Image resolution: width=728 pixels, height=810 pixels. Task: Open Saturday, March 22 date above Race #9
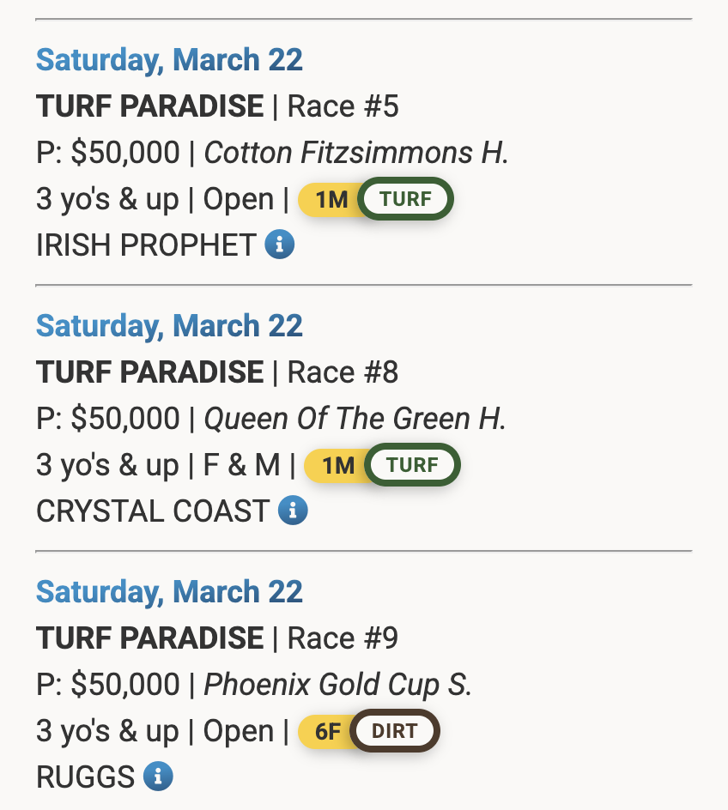(169, 592)
